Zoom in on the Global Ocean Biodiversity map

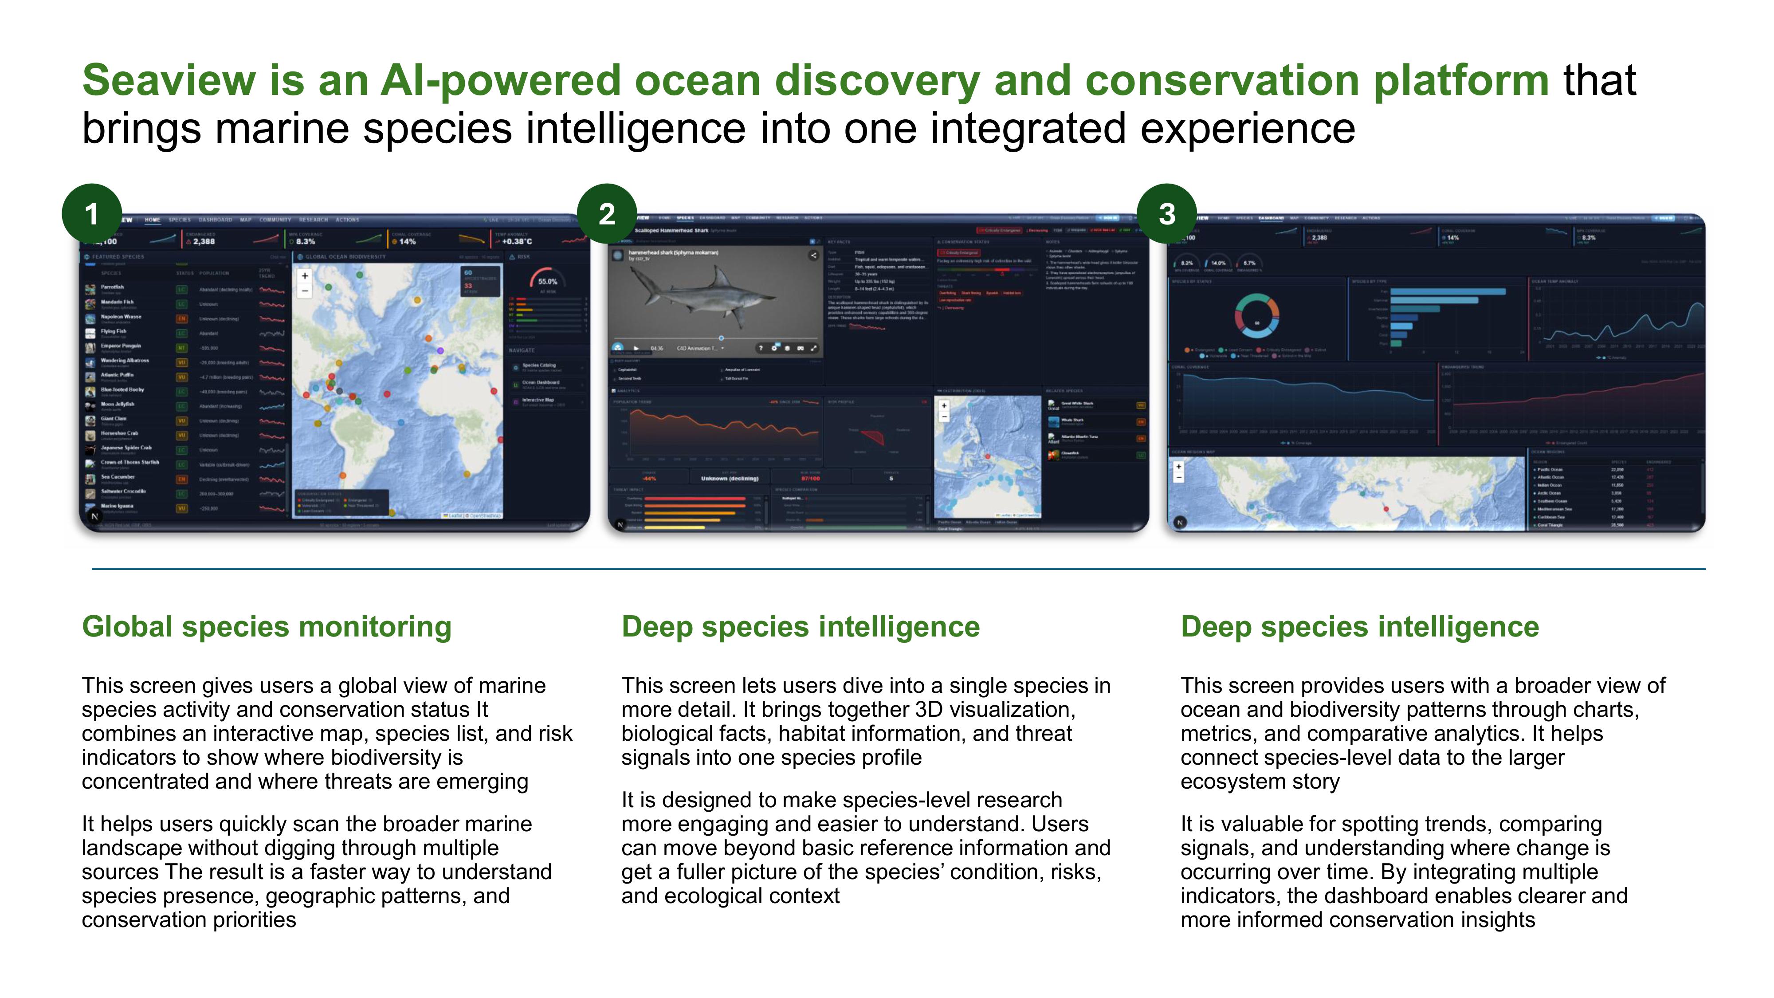pyautogui.click(x=304, y=276)
